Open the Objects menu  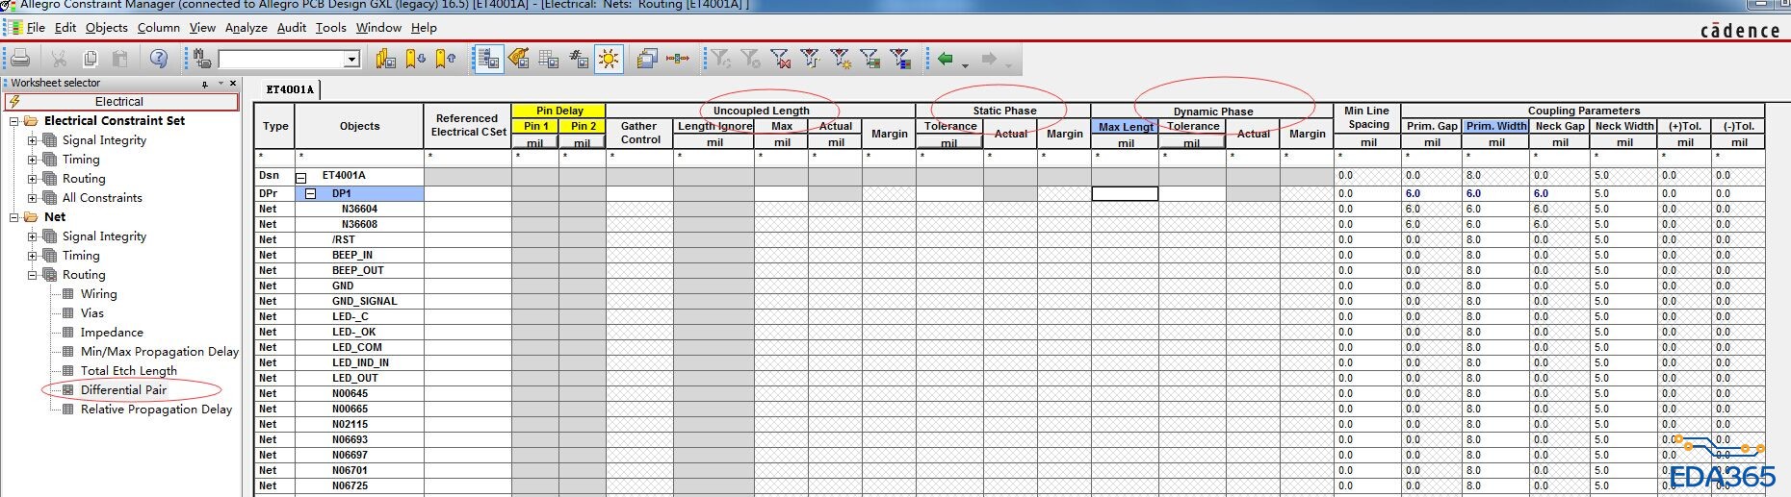pos(106,27)
